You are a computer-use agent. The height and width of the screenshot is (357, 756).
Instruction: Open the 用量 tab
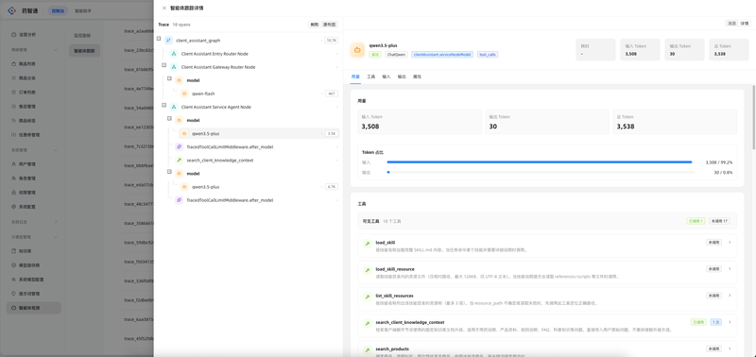(x=355, y=76)
